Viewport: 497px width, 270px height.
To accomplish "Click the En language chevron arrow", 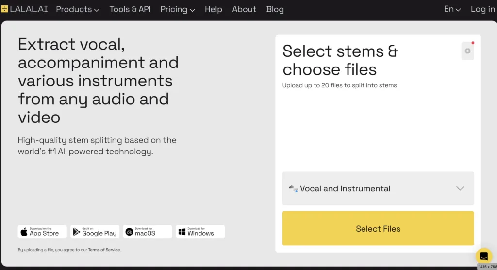I will point(458,10).
